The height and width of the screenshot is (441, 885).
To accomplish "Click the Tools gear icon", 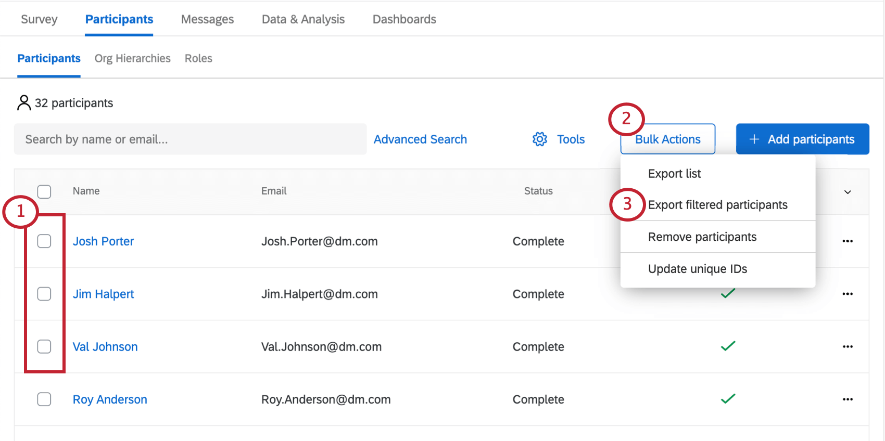I will [x=540, y=139].
